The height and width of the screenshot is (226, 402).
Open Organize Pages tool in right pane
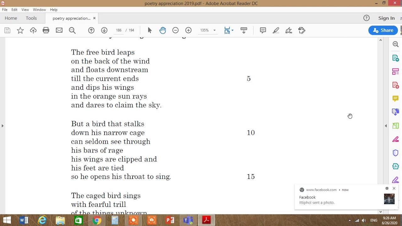[x=395, y=72]
